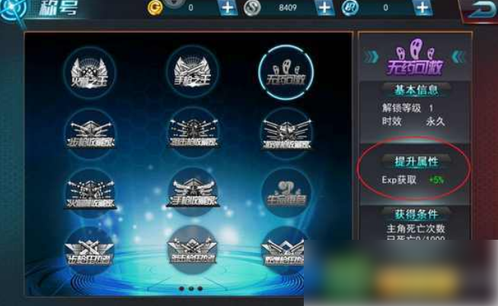Select the 手枪之王 title badge

[192, 72]
